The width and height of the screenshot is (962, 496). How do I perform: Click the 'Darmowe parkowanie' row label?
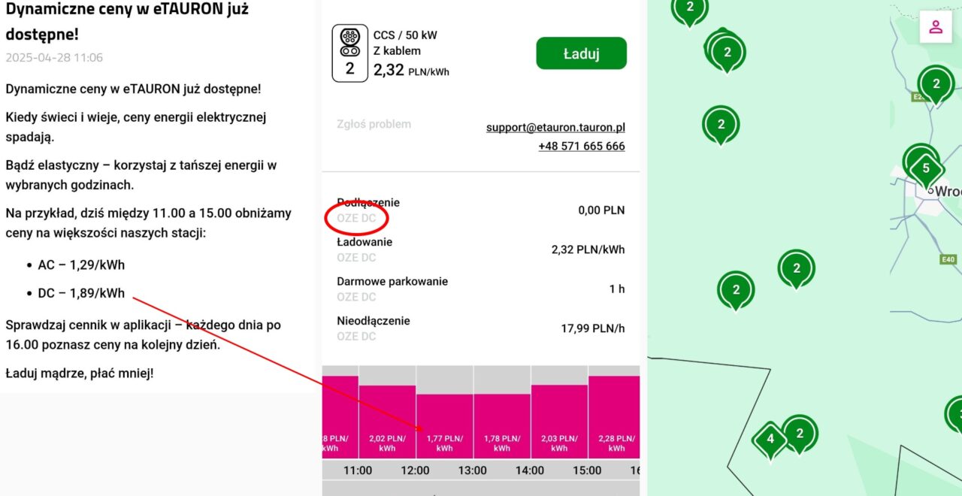392,281
